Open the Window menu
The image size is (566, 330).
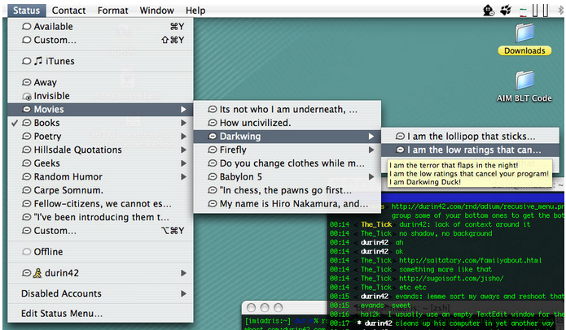[156, 11]
